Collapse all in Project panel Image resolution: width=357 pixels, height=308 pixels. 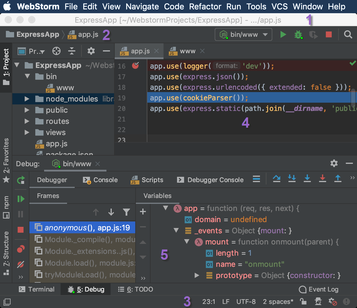coord(72,51)
